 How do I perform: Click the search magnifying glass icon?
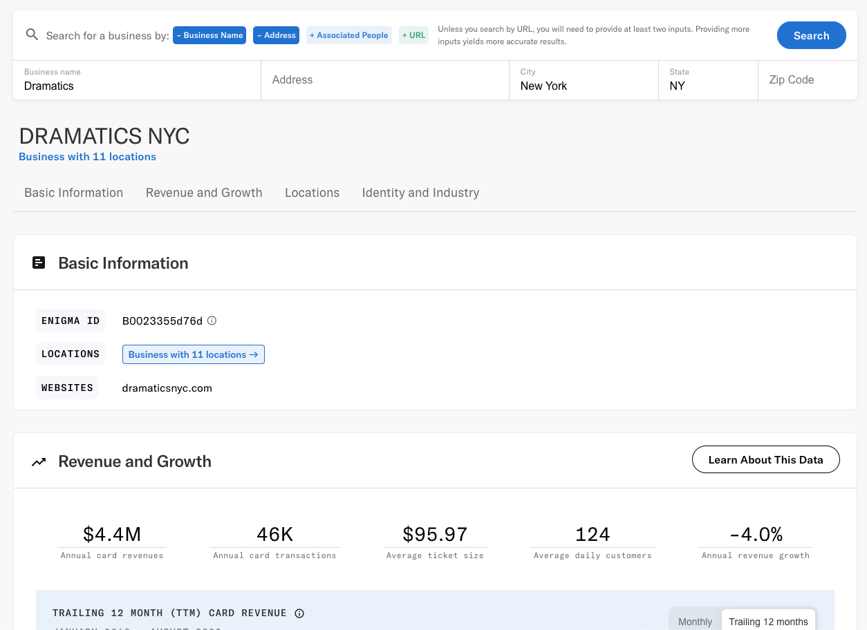click(32, 35)
